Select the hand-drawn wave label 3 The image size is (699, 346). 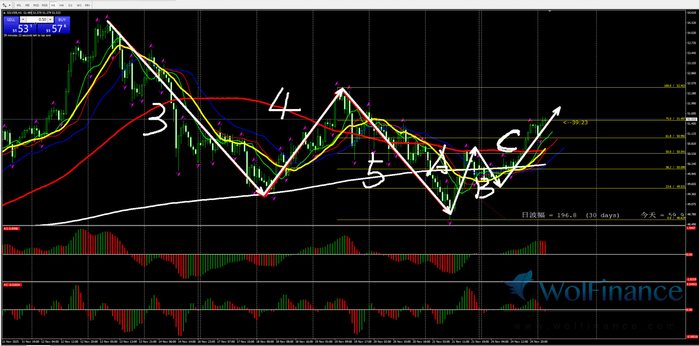click(x=156, y=120)
